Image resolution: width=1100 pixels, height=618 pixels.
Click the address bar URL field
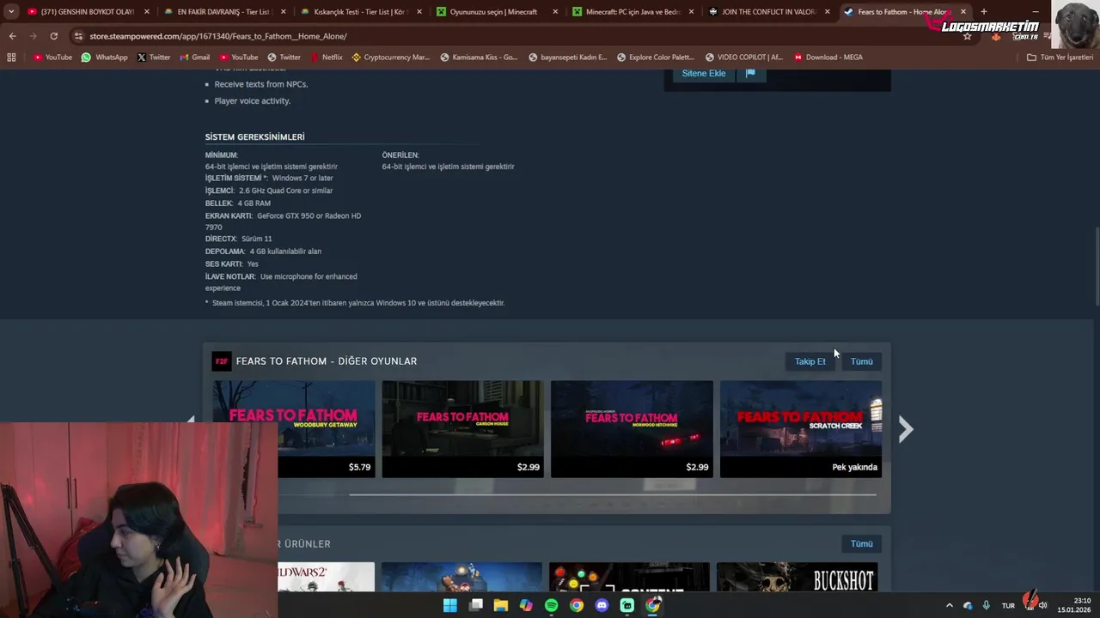pyautogui.click(x=516, y=36)
